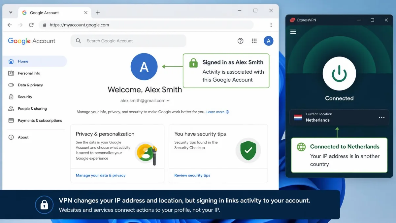Open ExpressVPN location options dots

pyautogui.click(x=382, y=117)
